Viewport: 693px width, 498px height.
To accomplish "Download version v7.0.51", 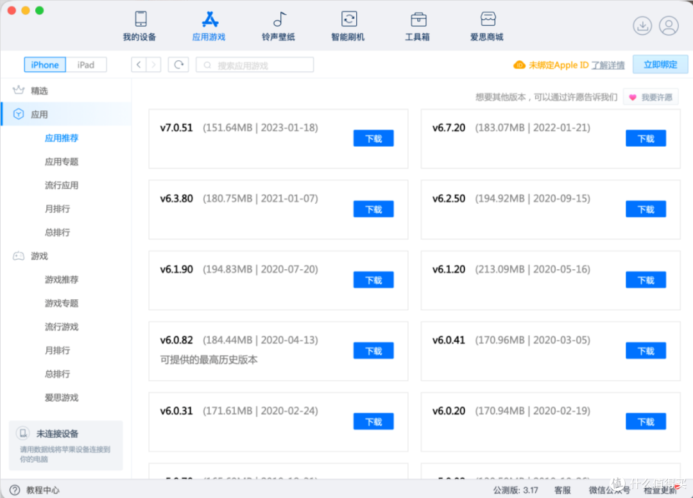I will [x=373, y=138].
